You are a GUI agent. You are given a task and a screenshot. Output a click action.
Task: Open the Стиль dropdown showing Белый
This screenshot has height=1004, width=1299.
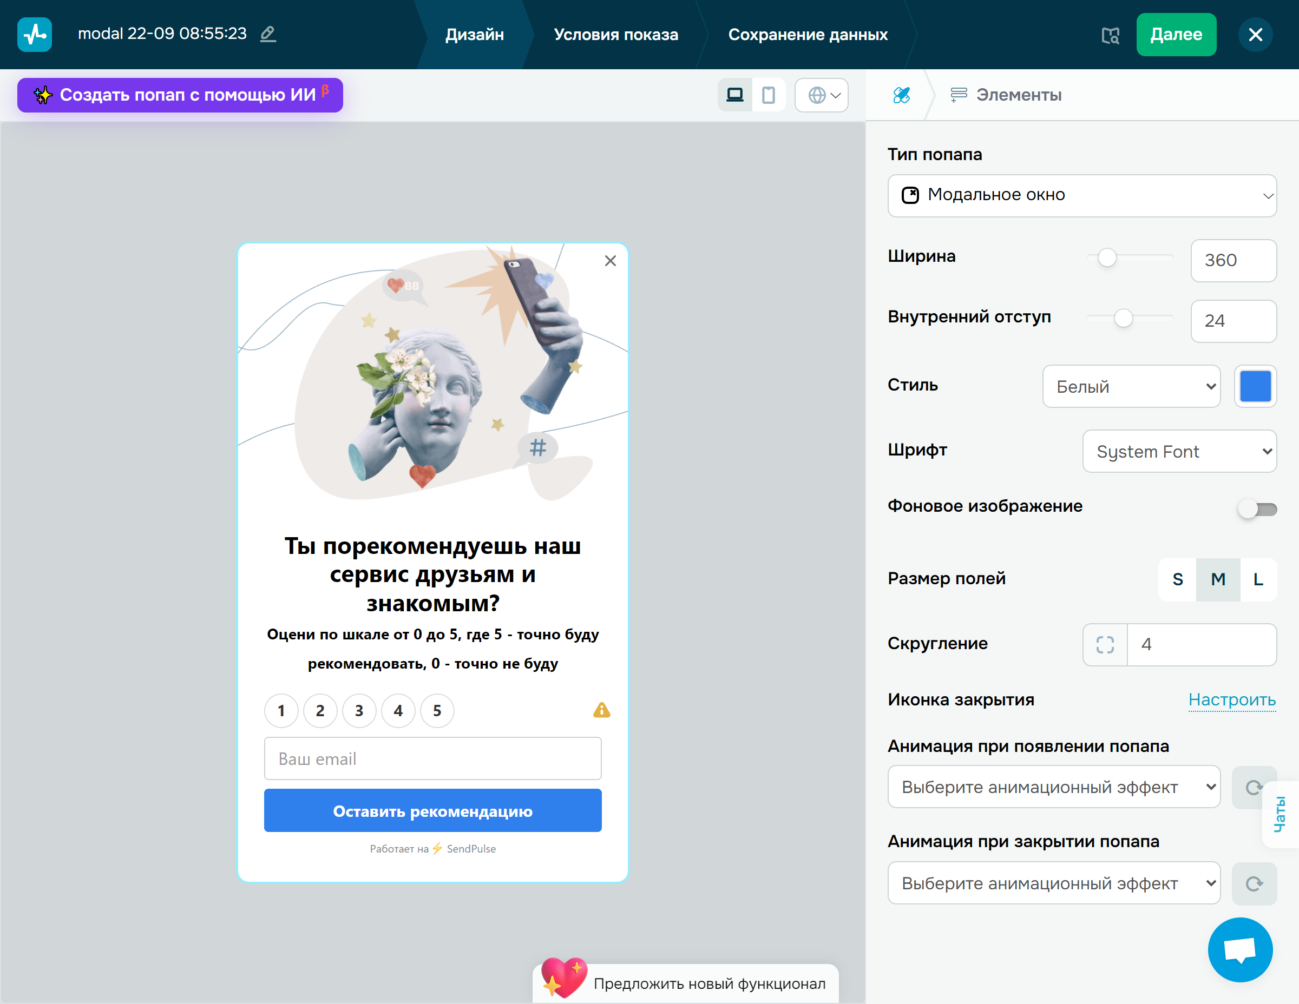1131,386
